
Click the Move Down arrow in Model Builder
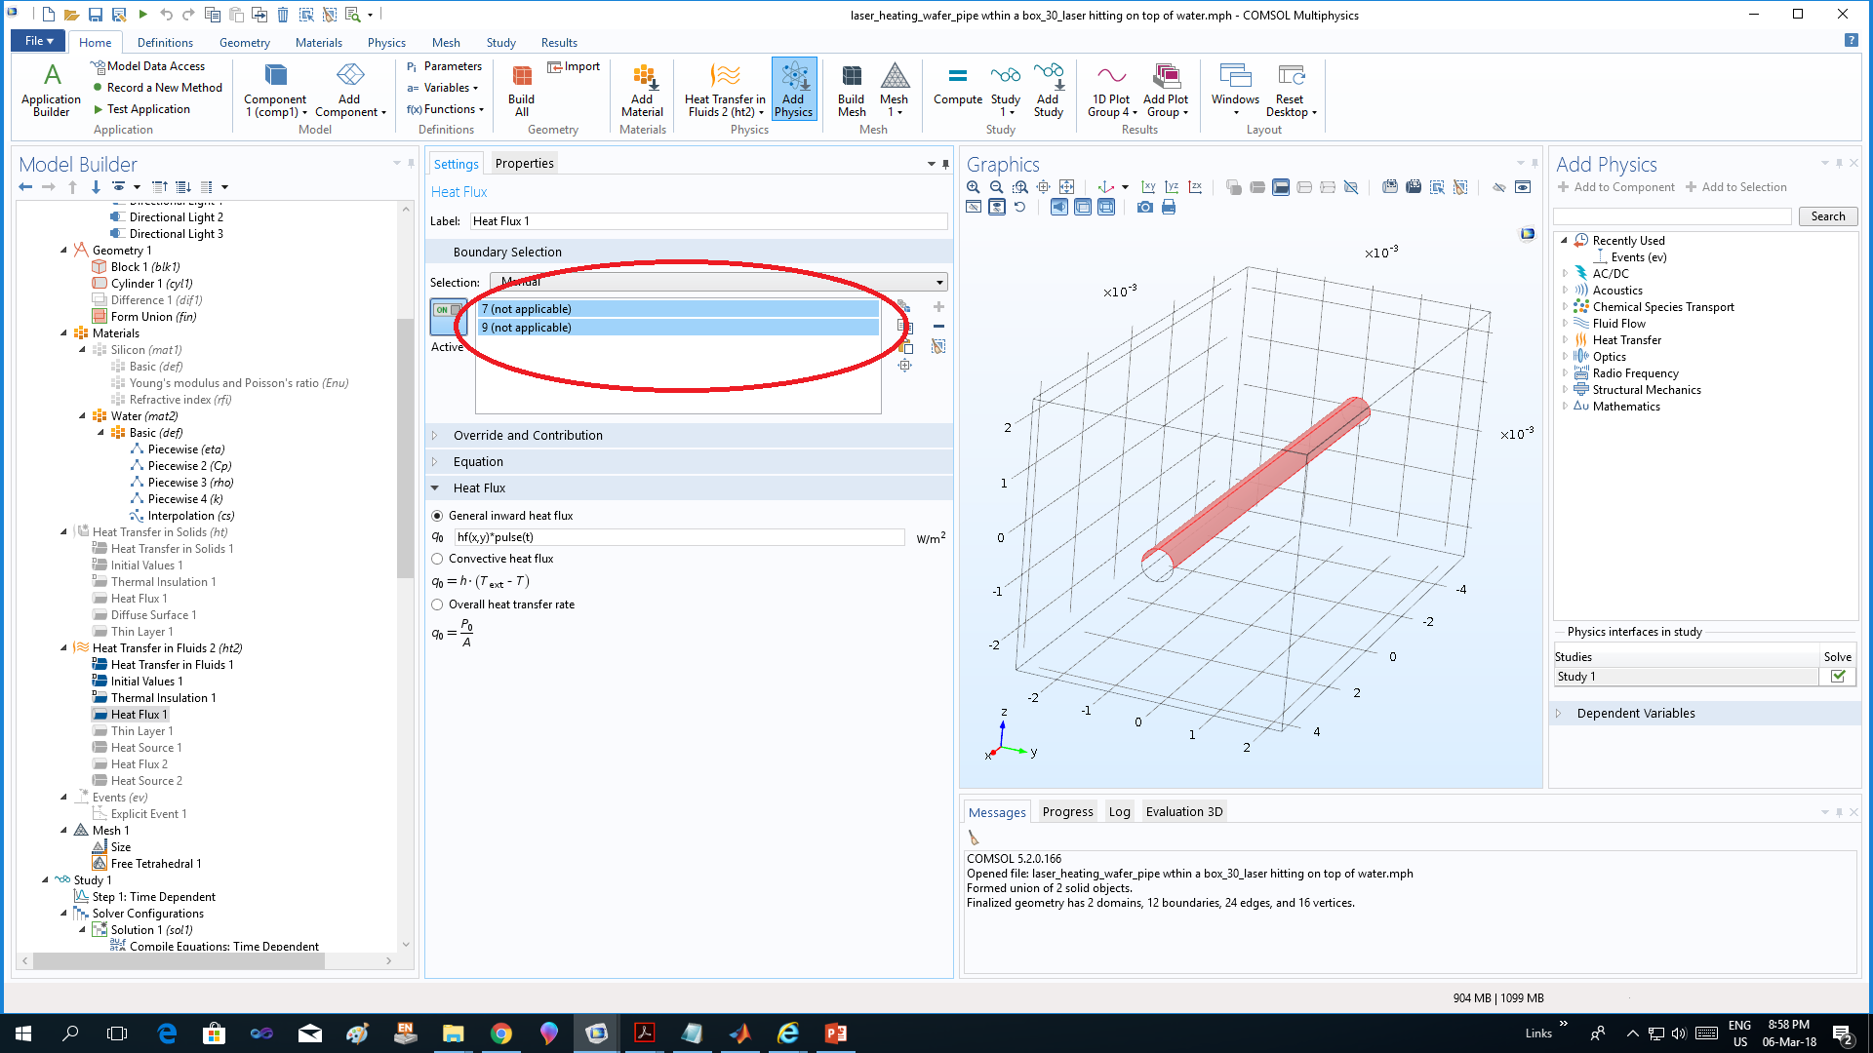96,186
